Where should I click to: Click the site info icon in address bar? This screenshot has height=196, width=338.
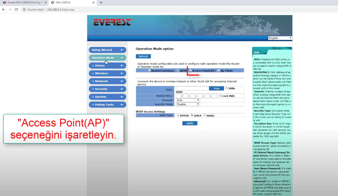tap(24, 10)
